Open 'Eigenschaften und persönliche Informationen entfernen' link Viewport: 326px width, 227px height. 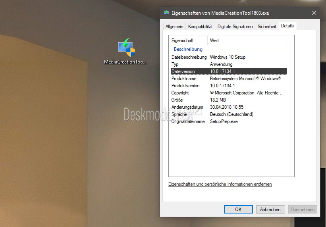coord(220,184)
